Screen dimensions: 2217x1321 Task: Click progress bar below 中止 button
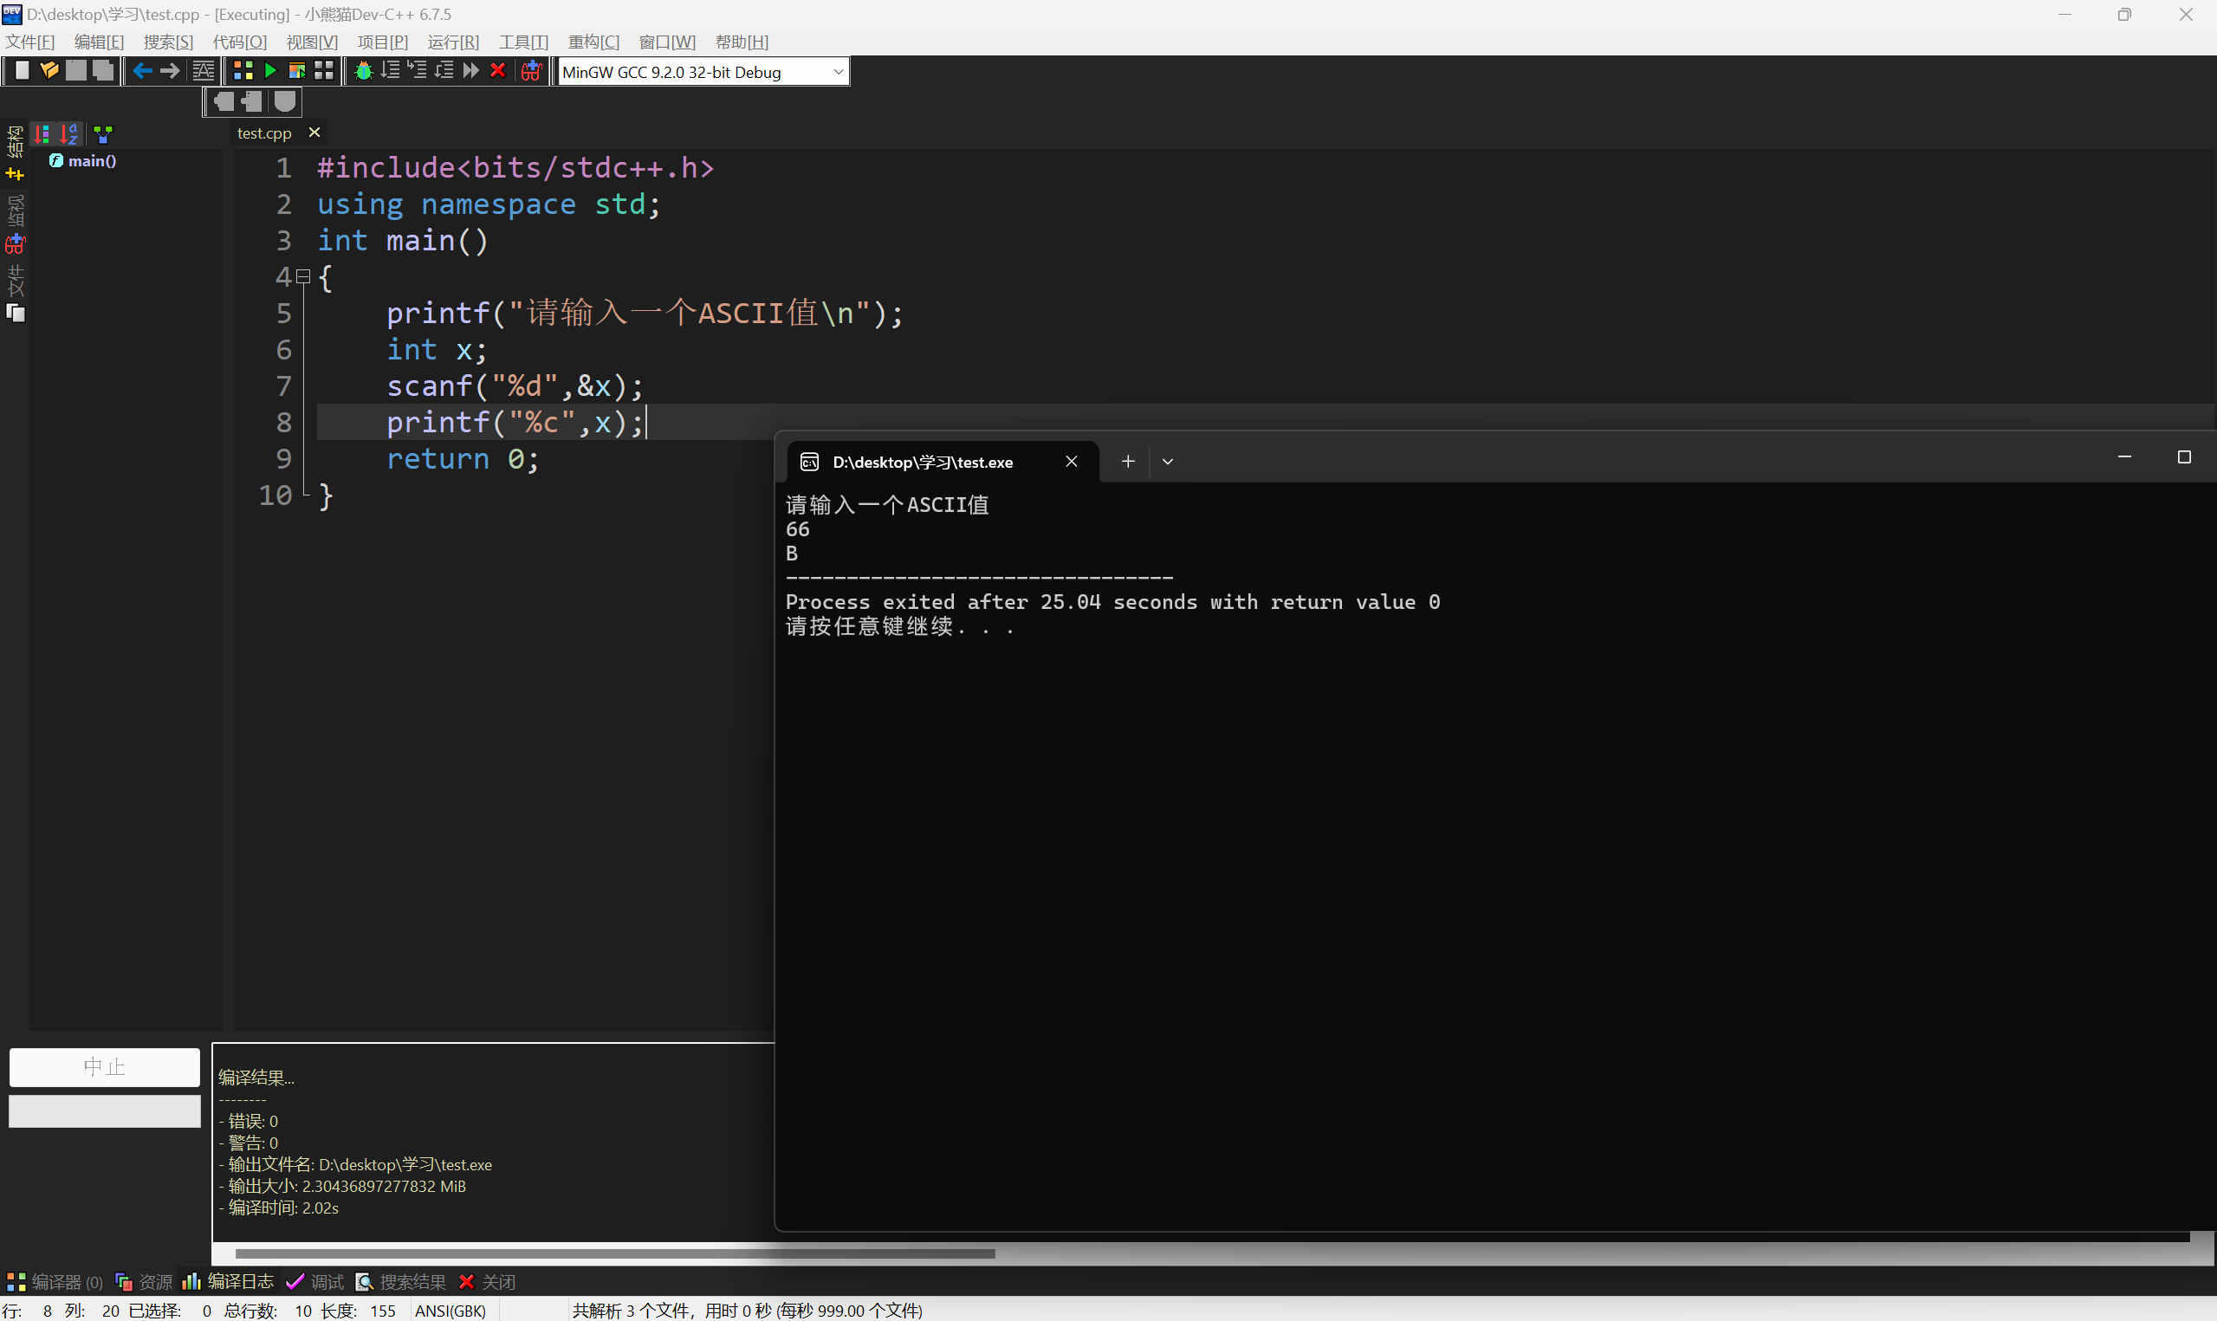104,1111
